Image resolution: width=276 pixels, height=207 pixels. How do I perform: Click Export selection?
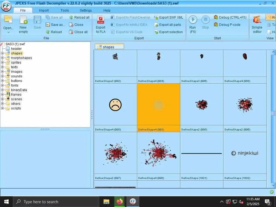click(168, 32)
